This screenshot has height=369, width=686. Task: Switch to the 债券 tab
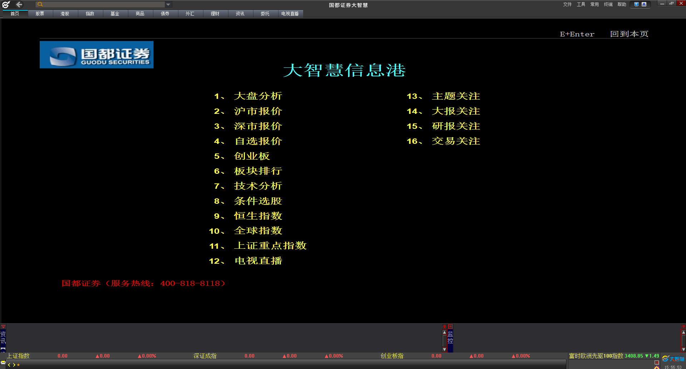(165, 14)
